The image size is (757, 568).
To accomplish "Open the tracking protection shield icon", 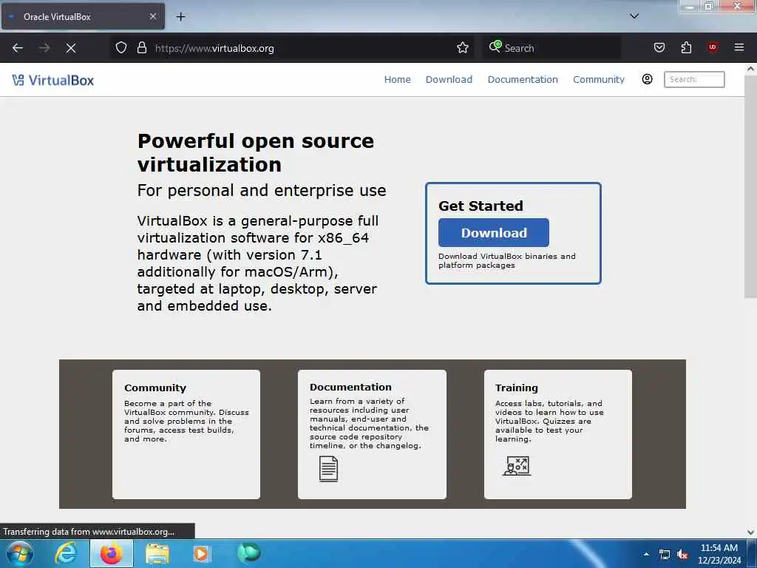I will pyautogui.click(x=121, y=48).
